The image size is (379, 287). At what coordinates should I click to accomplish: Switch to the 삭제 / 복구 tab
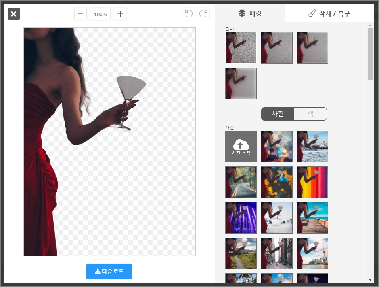pyautogui.click(x=329, y=13)
